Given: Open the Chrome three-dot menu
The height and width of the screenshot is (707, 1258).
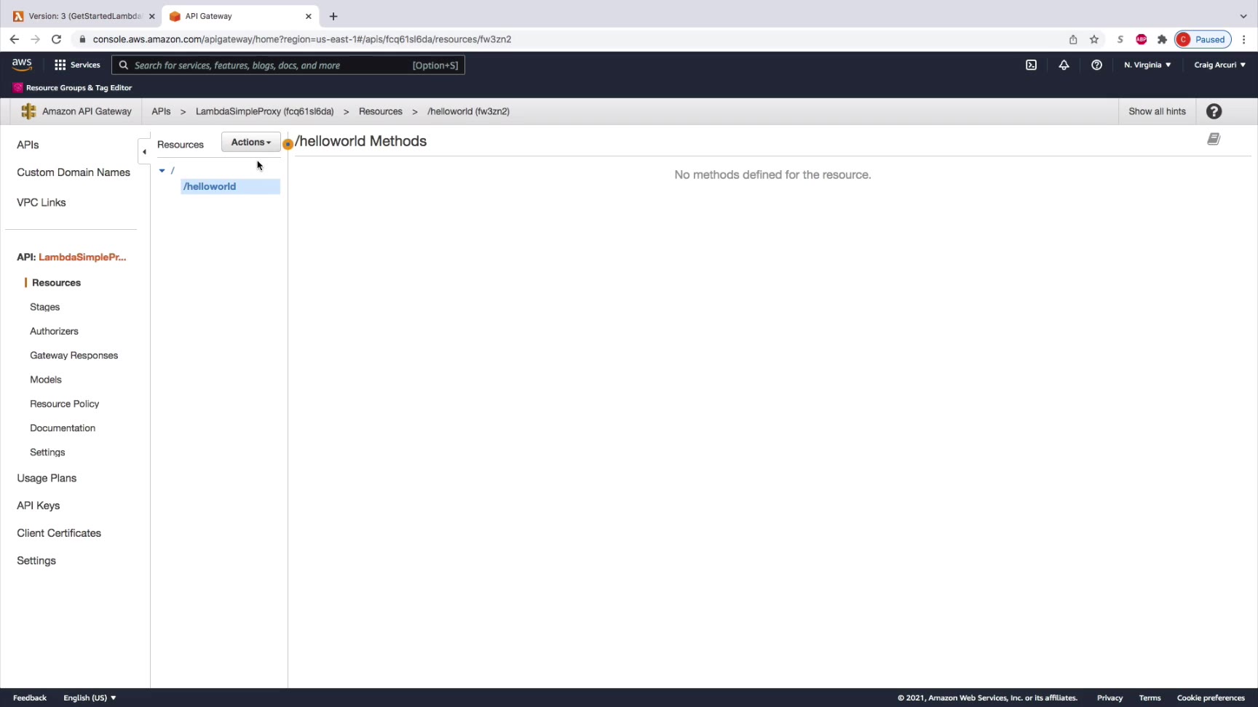Looking at the screenshot, I should (1244, 39).
